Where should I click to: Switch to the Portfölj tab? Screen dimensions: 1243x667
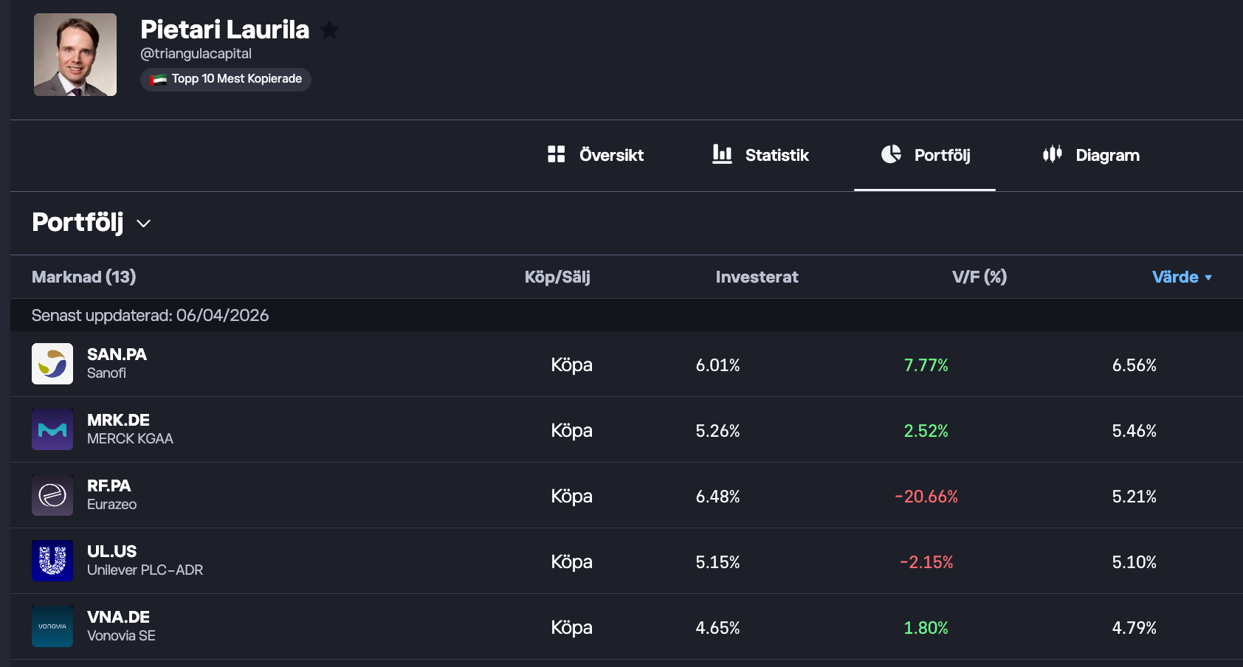click(925, 155)
